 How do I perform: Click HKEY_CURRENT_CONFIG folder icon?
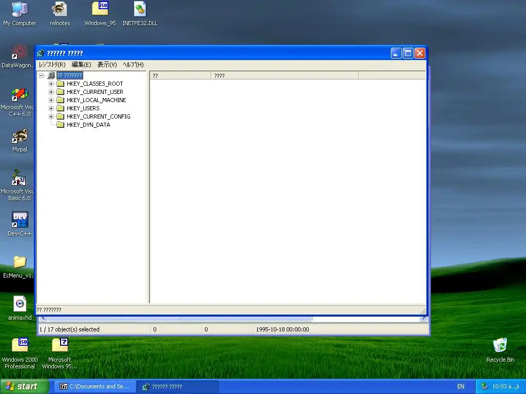[x=61, y=116]
